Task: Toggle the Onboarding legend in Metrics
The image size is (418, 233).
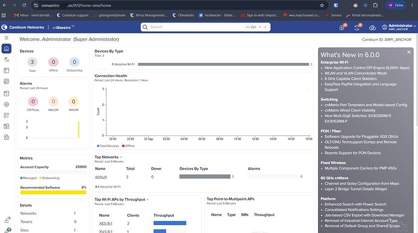Action: tap(49, 178)
